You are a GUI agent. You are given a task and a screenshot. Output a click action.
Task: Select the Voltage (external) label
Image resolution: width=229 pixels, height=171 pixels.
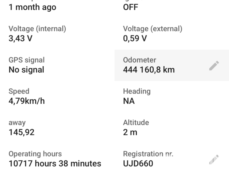(x=153, y=29)
